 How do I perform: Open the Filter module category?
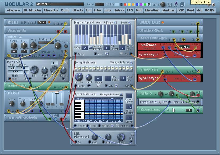tap(98, 10)
